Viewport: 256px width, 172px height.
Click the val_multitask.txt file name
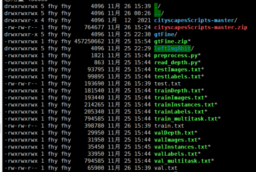point(182,161)
